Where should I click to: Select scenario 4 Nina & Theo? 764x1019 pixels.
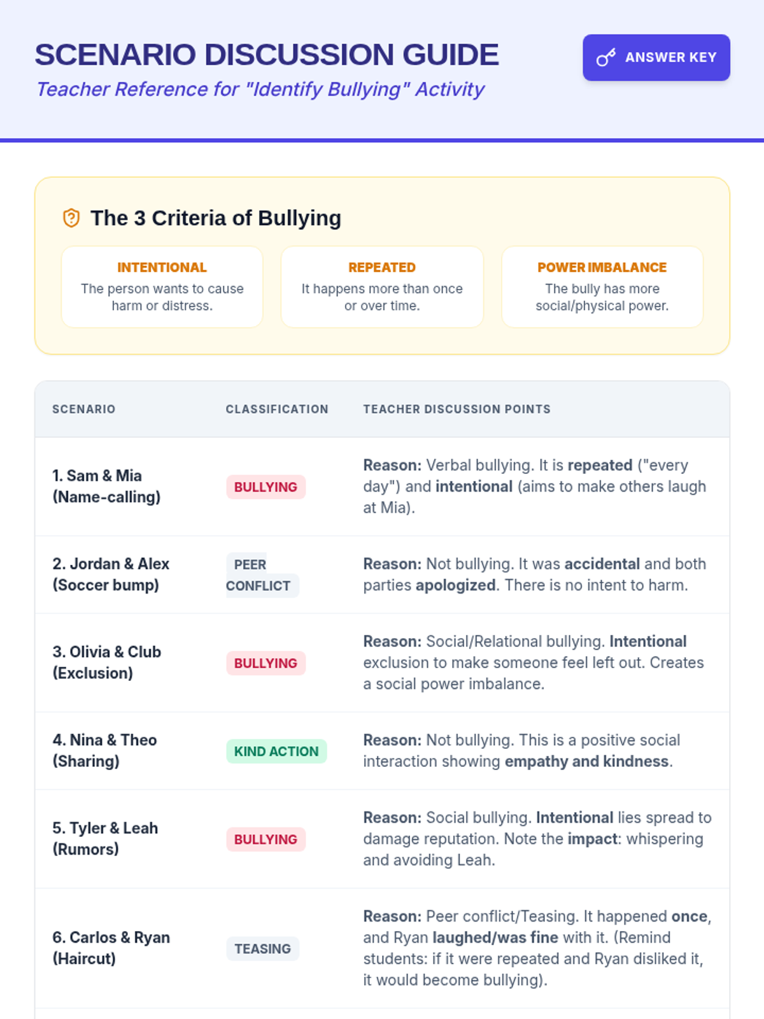coord(104,751)
